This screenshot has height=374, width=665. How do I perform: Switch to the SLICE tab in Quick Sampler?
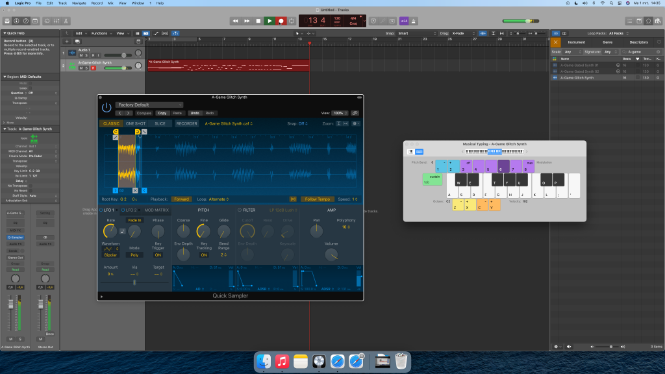[x=159, y=123]
